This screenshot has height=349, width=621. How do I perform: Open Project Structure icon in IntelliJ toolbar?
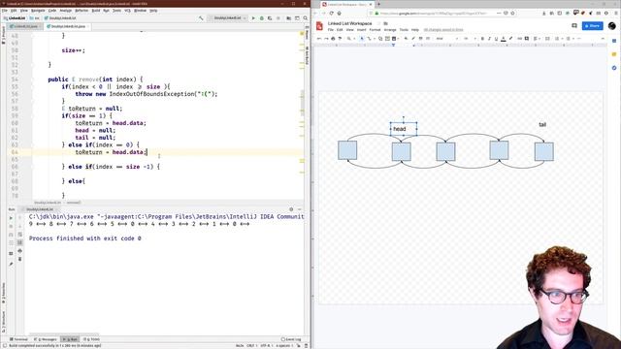click(x=289, y=18)
